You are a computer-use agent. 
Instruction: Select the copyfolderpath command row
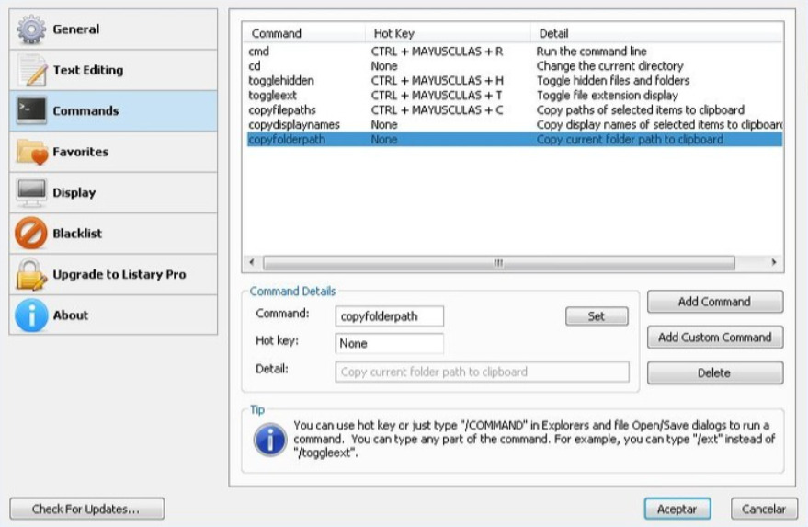coord(514,139)
